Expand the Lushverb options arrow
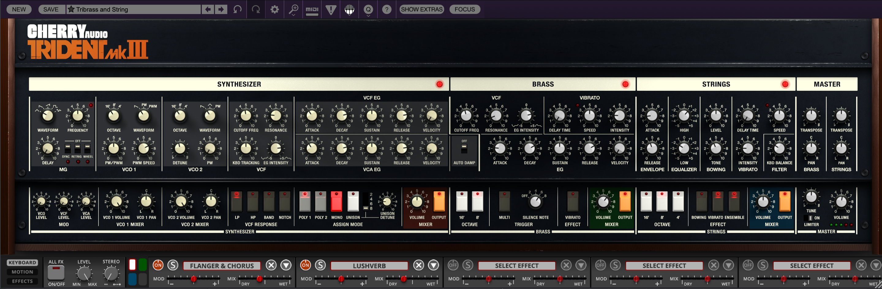Viewport: 882px width, 289px height. [x=433, y=265]
